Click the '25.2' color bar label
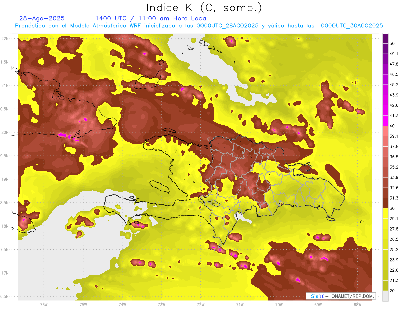This screenshot has height=309, width=401. (x=394, y=250)
